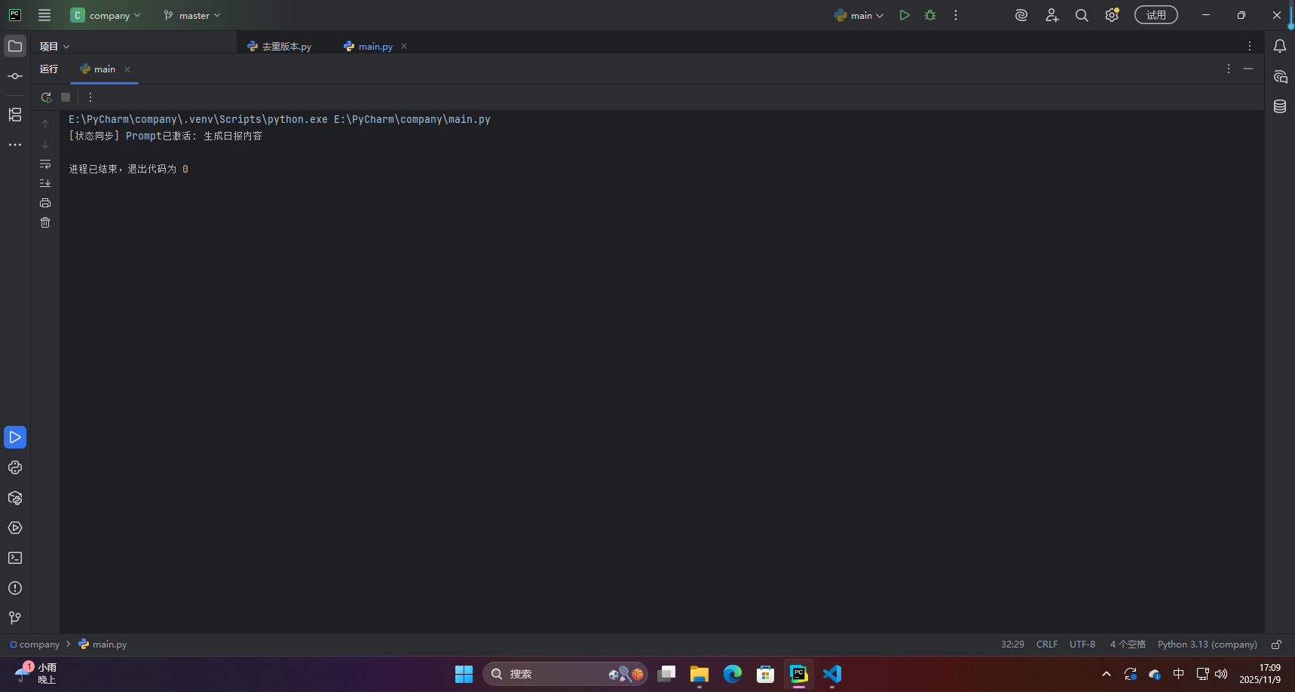Open the Services tool window
Image resolution: width=1295 pixels, height=692 pixels.
coord(15,528)
